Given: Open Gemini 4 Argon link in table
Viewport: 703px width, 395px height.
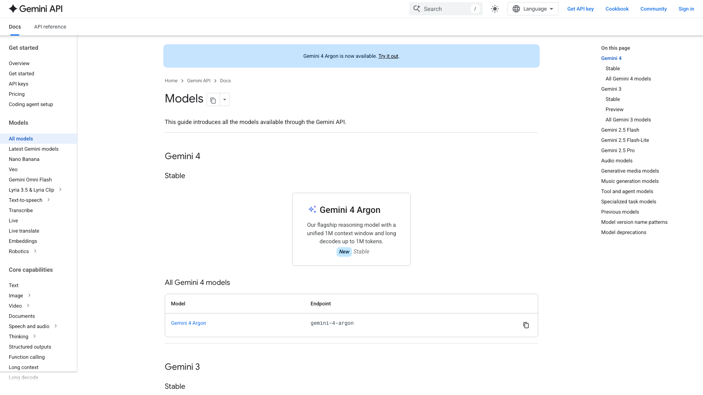Looking at the screenshot, I should (189, 323).
